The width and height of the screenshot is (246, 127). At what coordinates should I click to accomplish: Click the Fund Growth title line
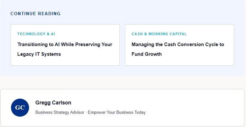point(147,54)
